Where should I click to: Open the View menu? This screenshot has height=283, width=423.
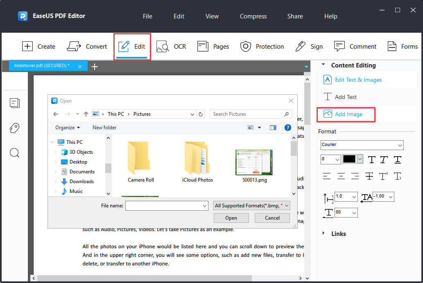point(212,16)
